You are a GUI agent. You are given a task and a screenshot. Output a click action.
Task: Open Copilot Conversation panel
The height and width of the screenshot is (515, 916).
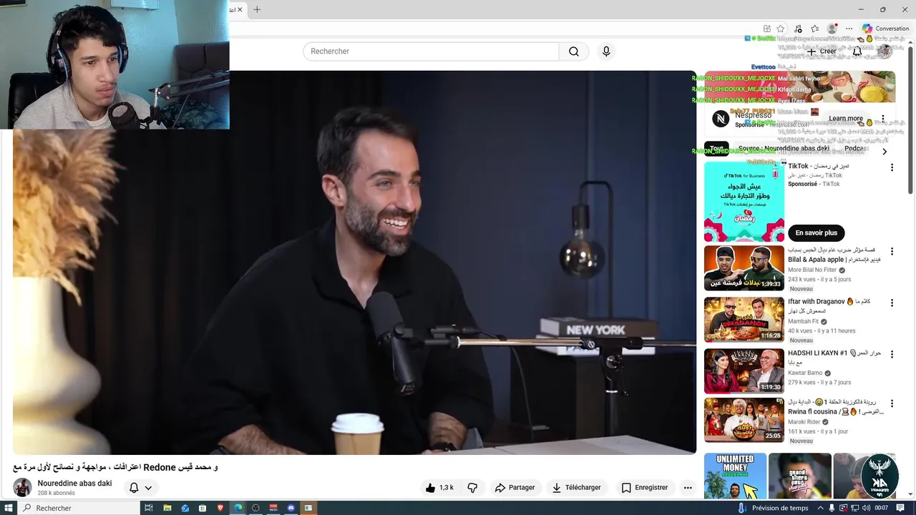pyautogui.click(x=885, y=29)
